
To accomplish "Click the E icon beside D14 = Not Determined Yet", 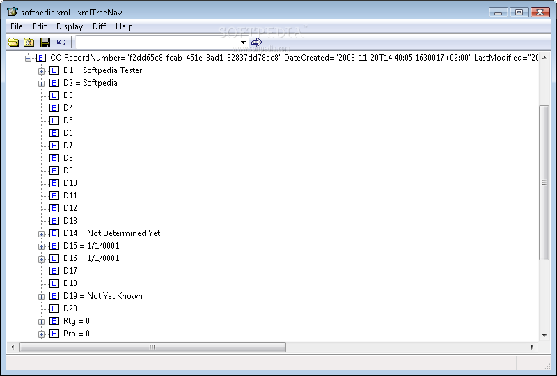I will [x=54, y=233].
